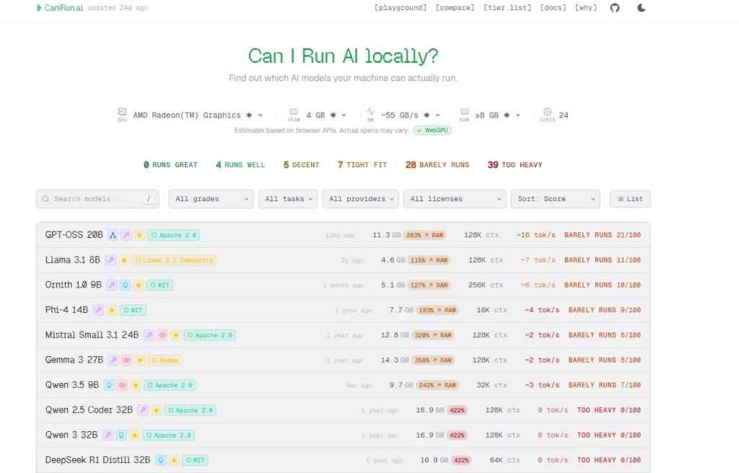Click the star icon on Ornith 1.0 9B

pos(139,285)
